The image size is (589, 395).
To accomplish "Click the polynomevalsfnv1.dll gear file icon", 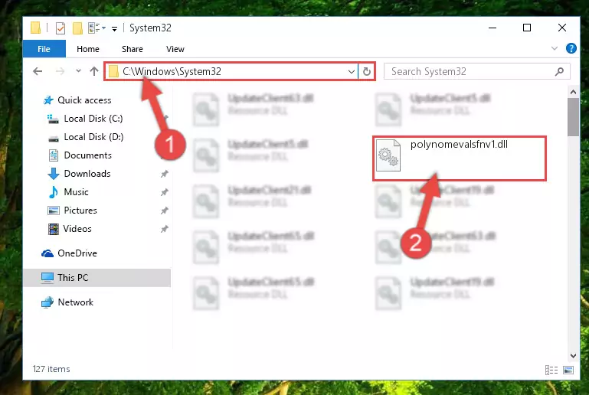I will click(x=388, y=155).
